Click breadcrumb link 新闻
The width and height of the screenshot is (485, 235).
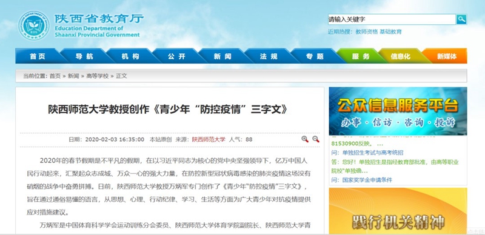[x=73, y=76]
